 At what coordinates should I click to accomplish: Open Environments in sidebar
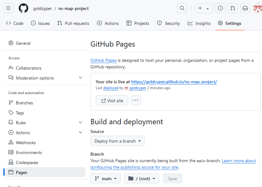pyautogui.click(x=46, y=153)
